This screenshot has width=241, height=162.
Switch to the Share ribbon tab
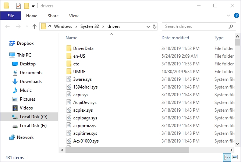53,16
